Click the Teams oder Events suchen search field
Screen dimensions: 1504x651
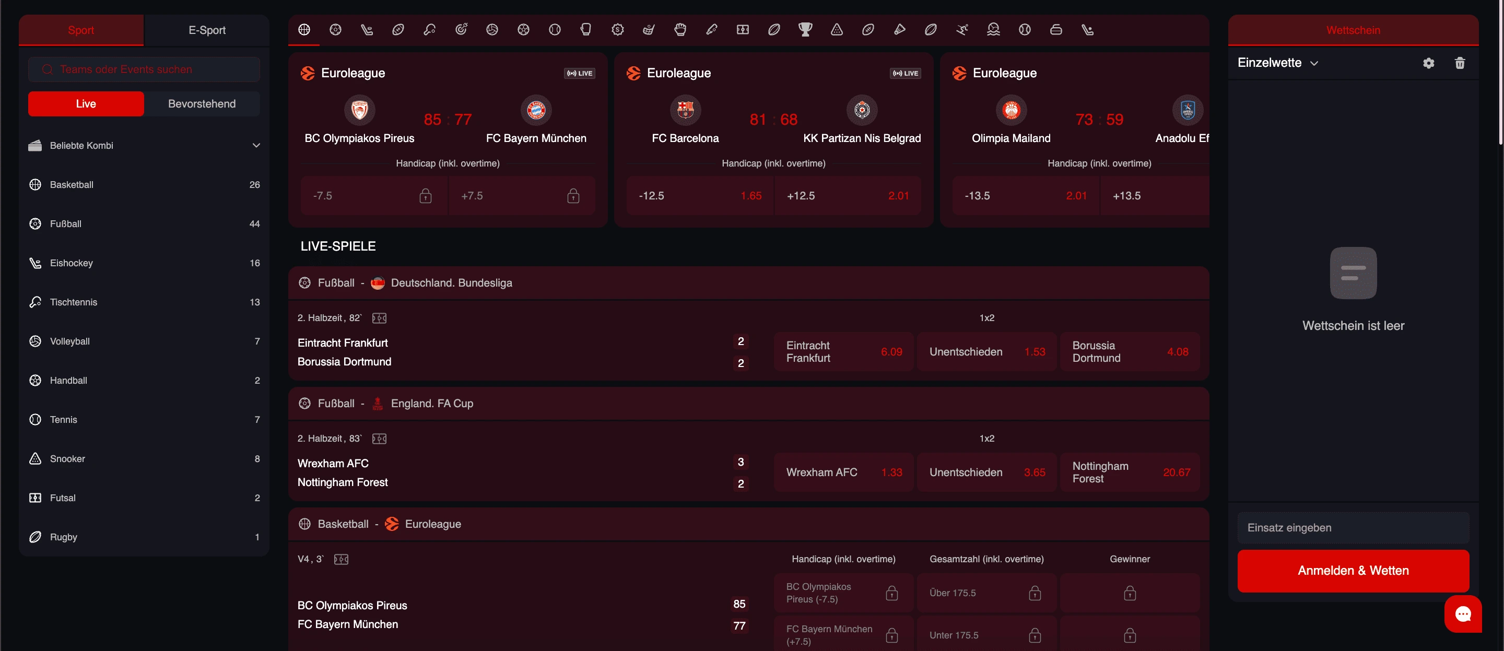pyautogui.click(x=144, y=69)
